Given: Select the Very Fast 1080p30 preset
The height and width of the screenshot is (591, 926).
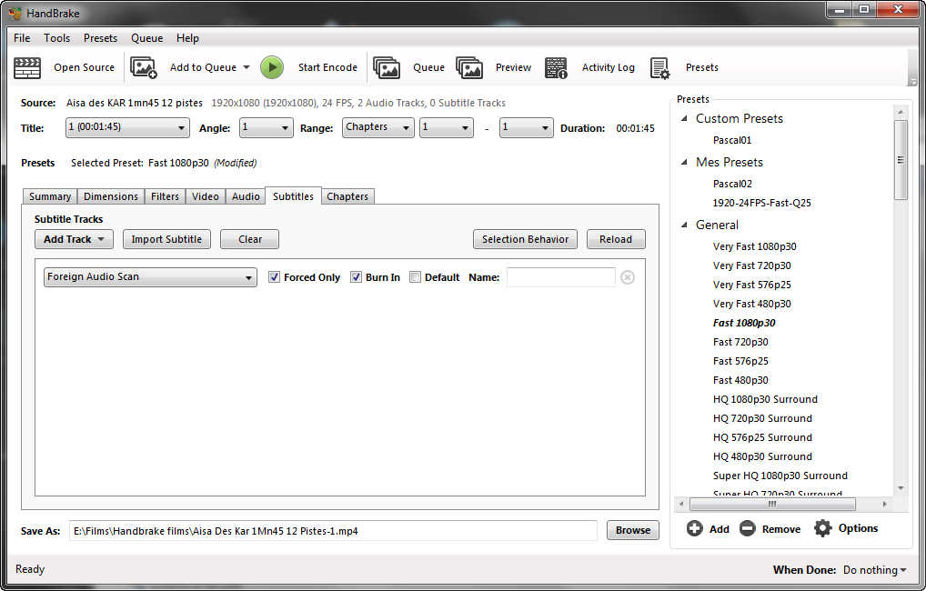Looking at the screenshot, I should 755,246.
